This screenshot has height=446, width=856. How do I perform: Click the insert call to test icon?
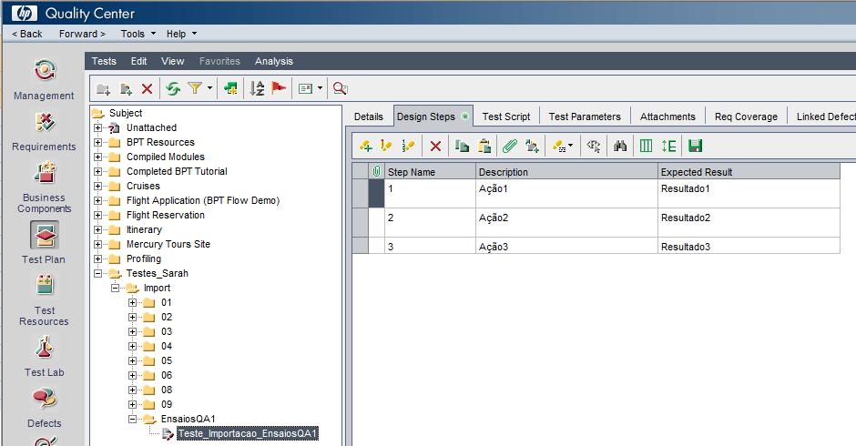532,146
